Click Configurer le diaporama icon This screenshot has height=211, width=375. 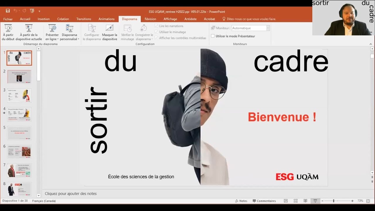pyautogui.click(x=92, y=28)
